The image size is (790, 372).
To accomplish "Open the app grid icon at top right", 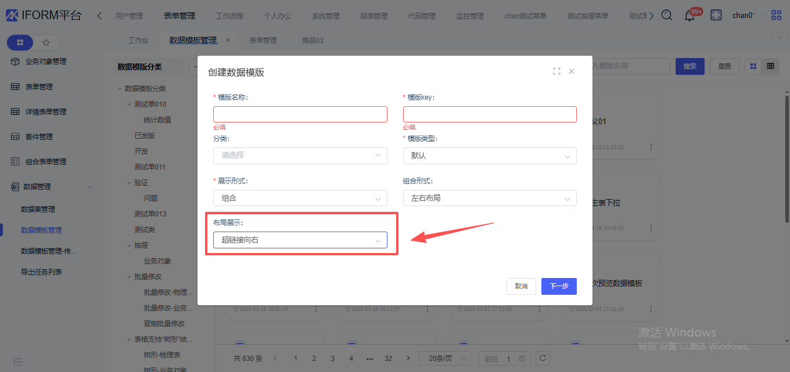I will (776, 16).
